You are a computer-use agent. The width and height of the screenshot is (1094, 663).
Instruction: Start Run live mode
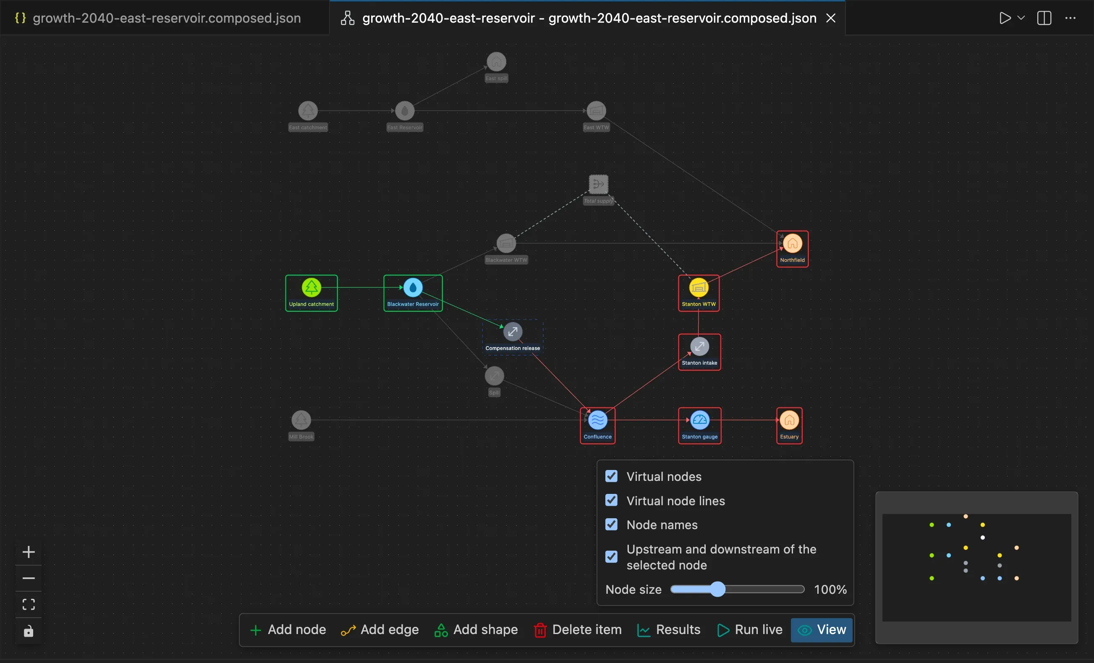click(x=750, y=630)
